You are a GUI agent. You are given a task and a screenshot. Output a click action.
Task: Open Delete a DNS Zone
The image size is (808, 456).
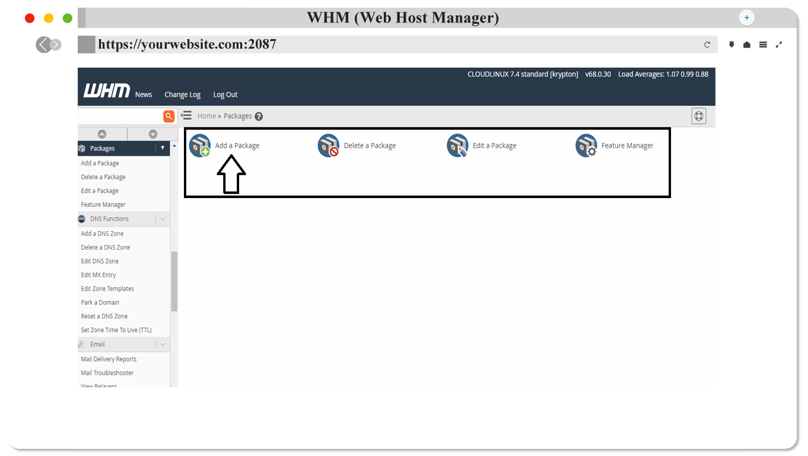click(106, 247)
